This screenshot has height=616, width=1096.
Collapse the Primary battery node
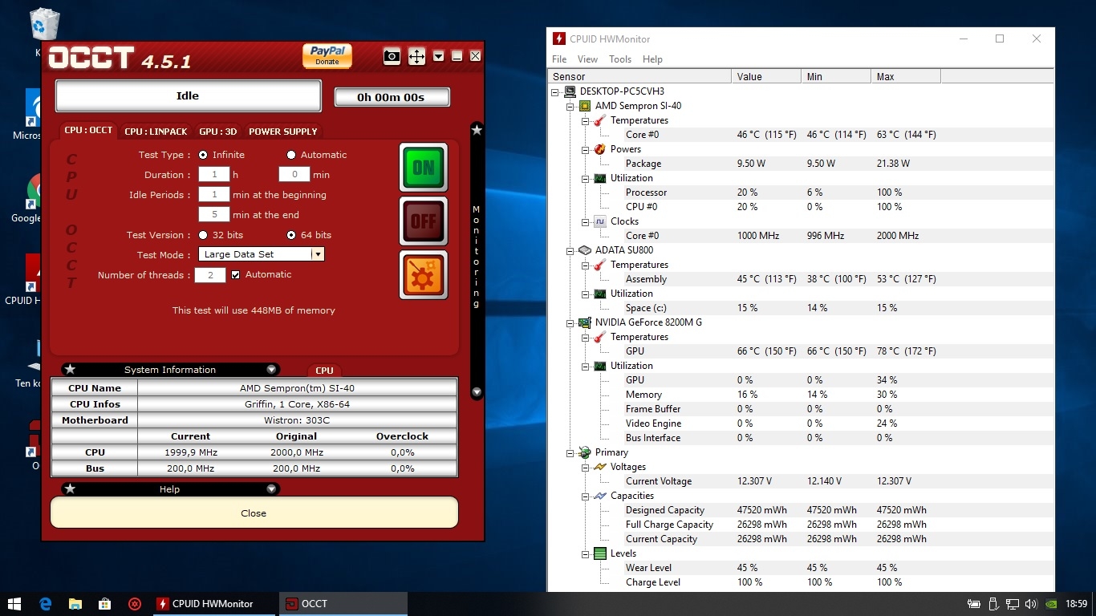(570, 452)
